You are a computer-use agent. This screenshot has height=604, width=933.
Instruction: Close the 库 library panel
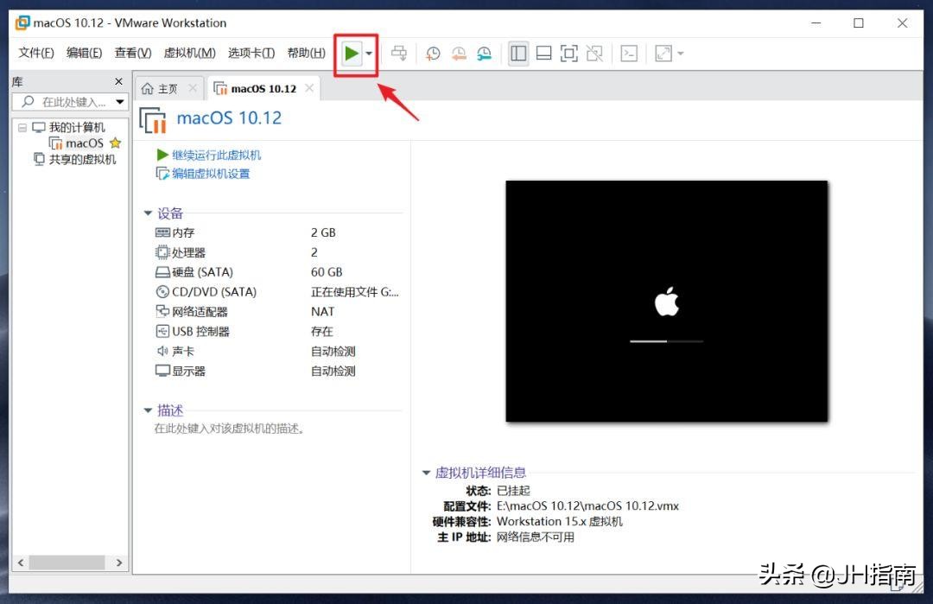pyautogui.click(x=118, y=81)
